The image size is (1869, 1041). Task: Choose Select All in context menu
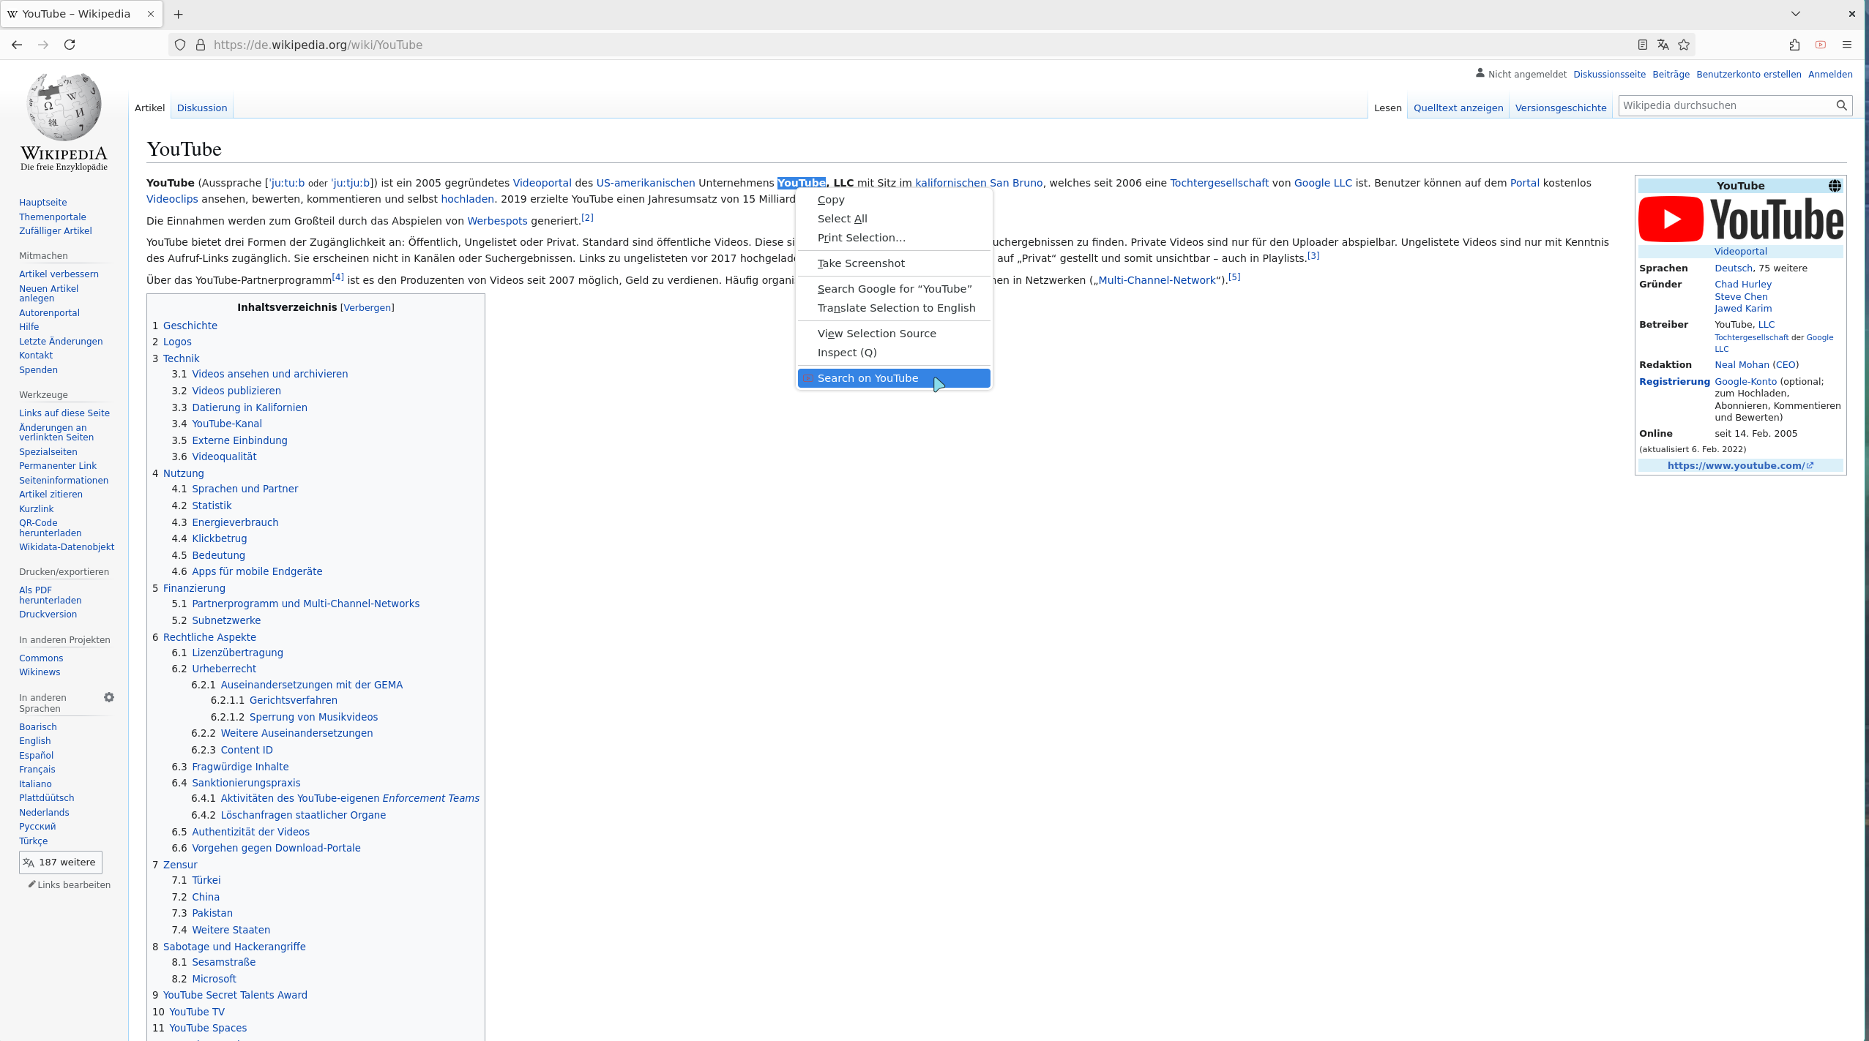click(894, 219)
